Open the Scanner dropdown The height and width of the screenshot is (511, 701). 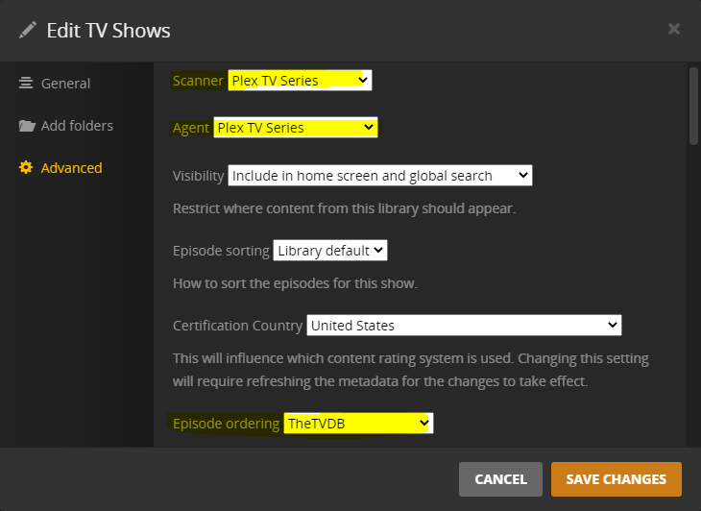(x=300, y=81)
